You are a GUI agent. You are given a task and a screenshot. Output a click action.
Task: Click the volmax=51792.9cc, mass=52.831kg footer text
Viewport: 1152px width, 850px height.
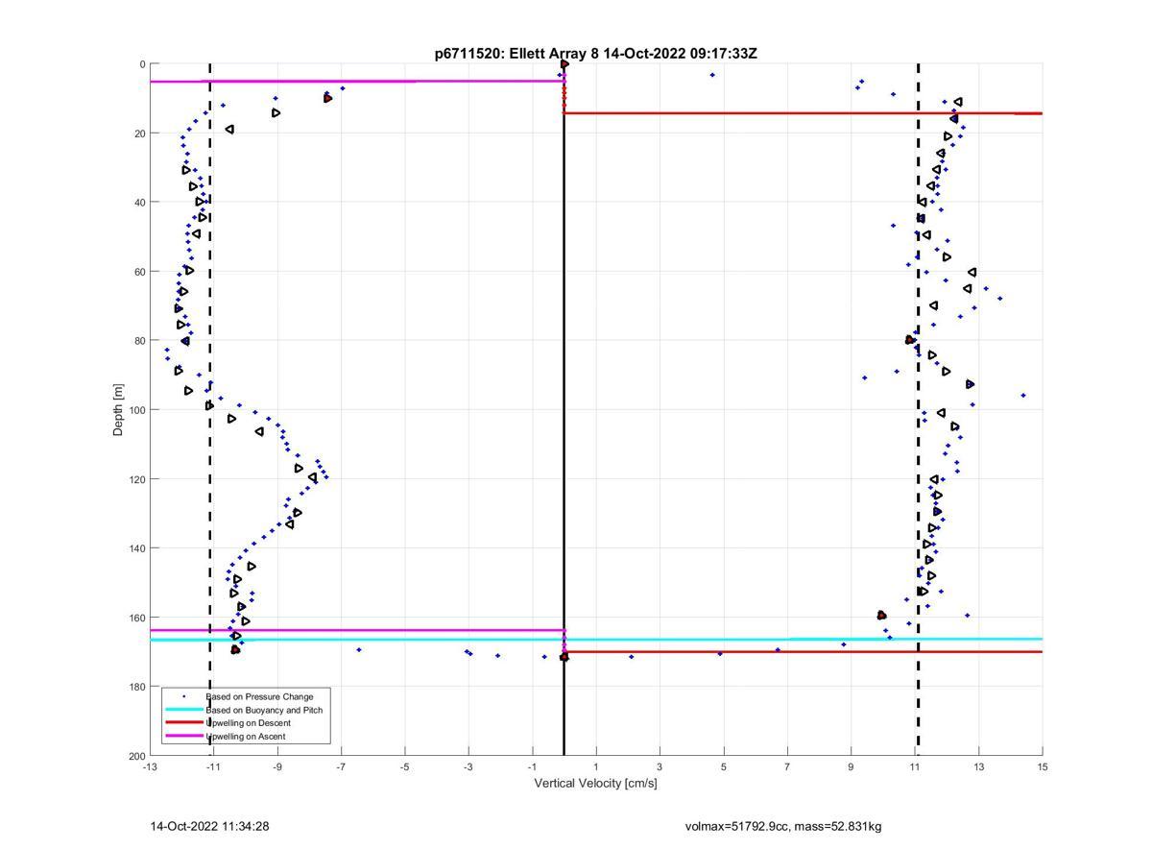pos(783,826)
